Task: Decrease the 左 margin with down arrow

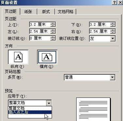Action: [53, 33]
